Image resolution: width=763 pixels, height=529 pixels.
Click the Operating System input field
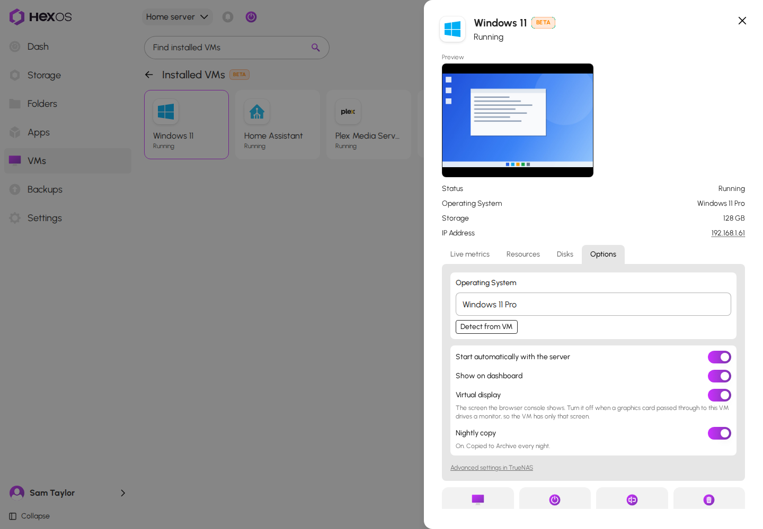[x=593, y=304]
